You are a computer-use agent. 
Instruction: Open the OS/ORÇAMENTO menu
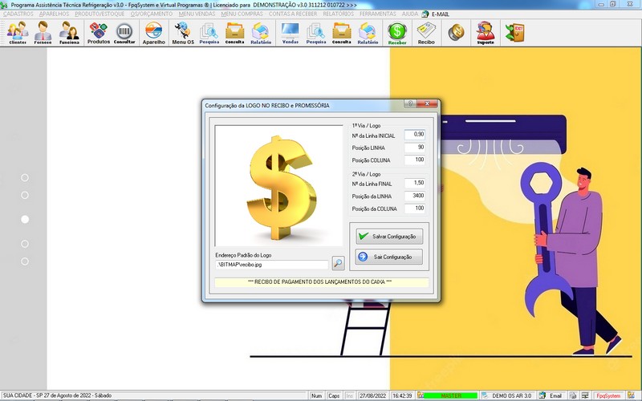point(152,14)
